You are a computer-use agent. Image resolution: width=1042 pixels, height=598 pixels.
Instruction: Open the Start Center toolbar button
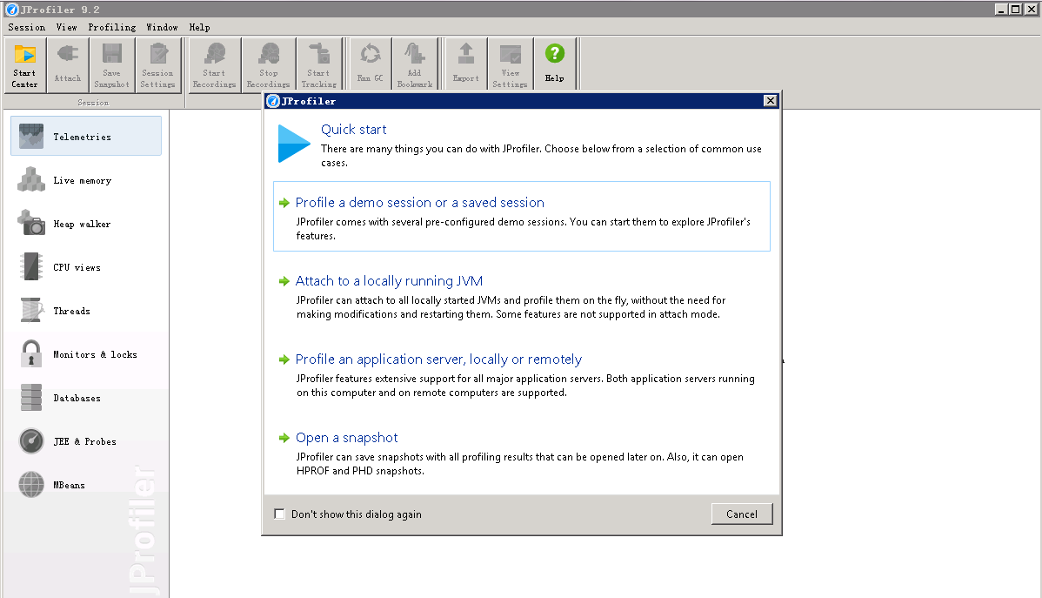(x=24, y=64)
